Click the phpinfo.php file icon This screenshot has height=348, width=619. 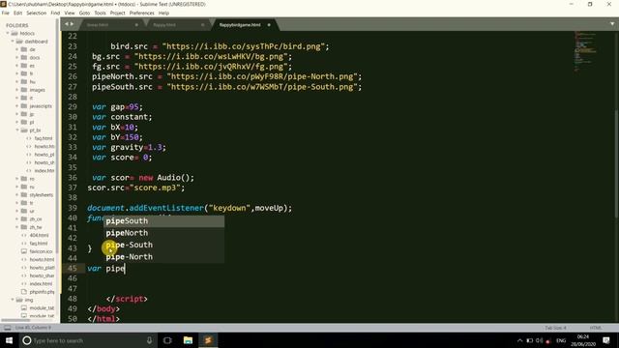[x=24, y=292]
